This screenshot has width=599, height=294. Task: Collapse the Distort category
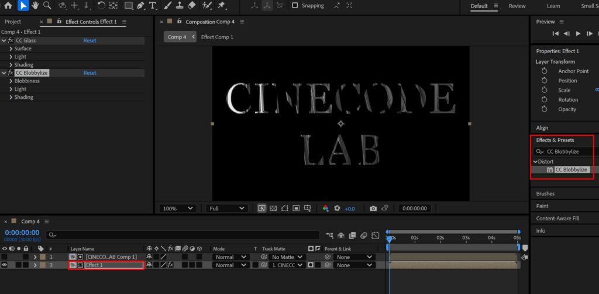click(x=536, y=161)
